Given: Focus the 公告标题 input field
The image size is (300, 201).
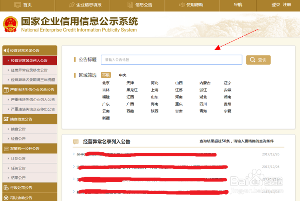Looking at the screenshot, I should [172, 60].
